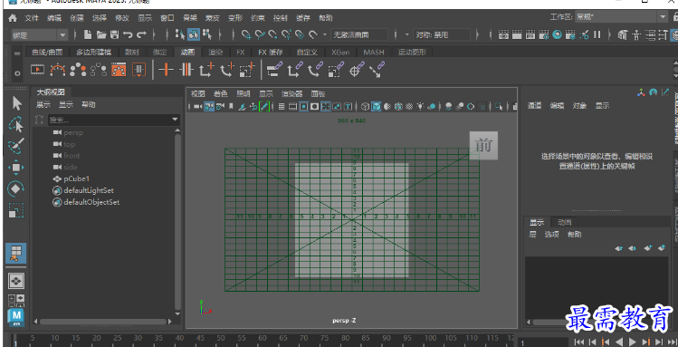The image size is (678, 347).
Task: Click the Ghost selected shelf icon
Action: click(78, 70)
